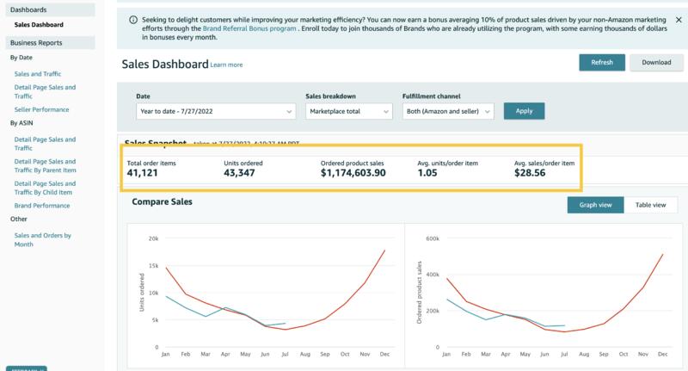Image resolution: width=688 pixels, height=371 pixels.
Task: Click the 20k label on units chart
Action: [154, 238]
